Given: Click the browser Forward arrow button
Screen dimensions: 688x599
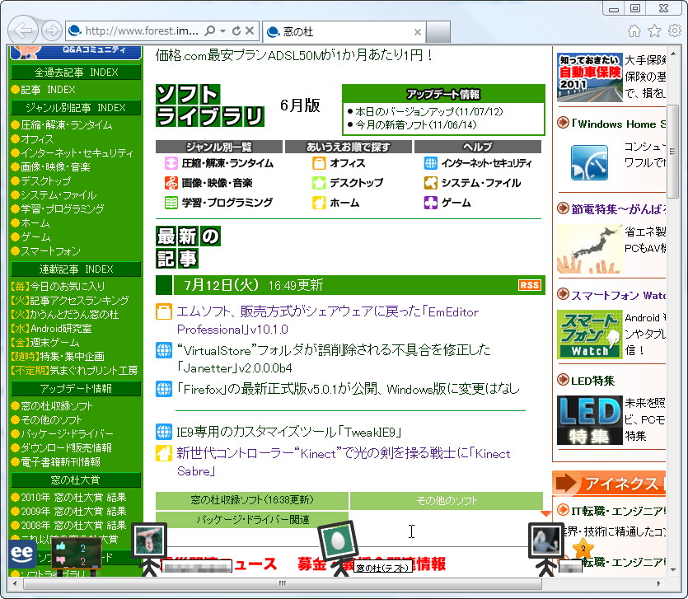Looking at the screenshot, I should [51, 30].
